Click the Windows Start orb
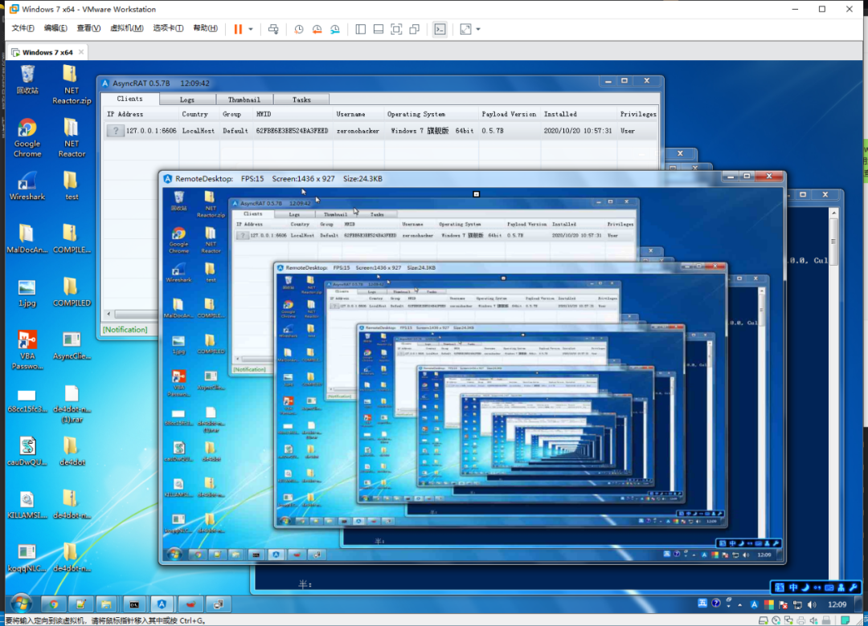The image size is (868, 626). point(21,604)
